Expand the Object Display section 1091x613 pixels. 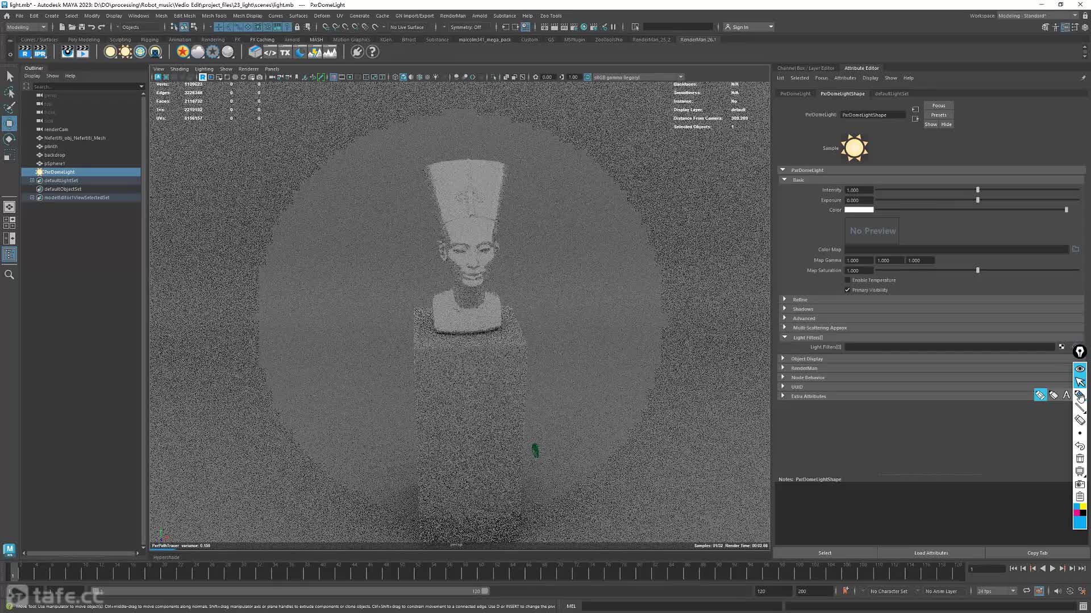pos(783,358)
